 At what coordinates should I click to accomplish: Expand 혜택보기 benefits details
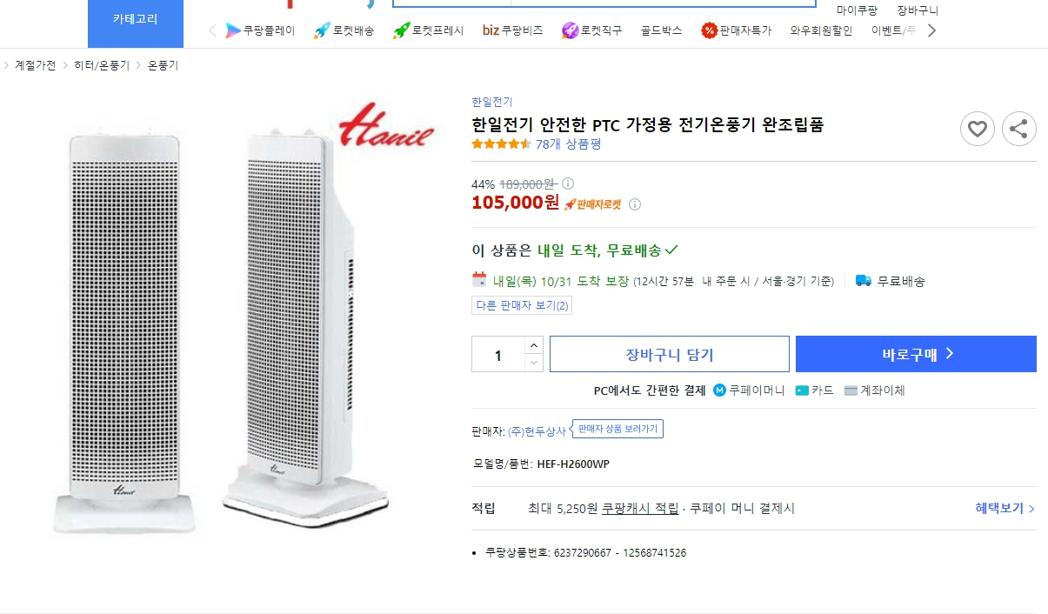click(1005, 509)
